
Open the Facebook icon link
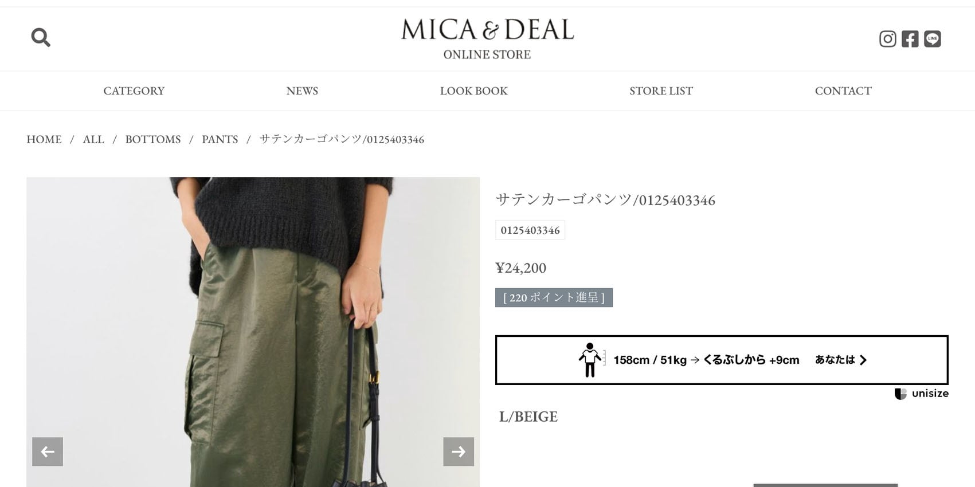pyautogui.click(x=910, y=38)
